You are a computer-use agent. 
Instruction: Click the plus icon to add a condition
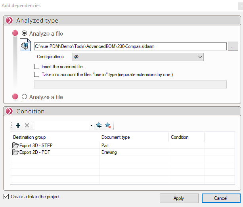[x=18, y=125]
